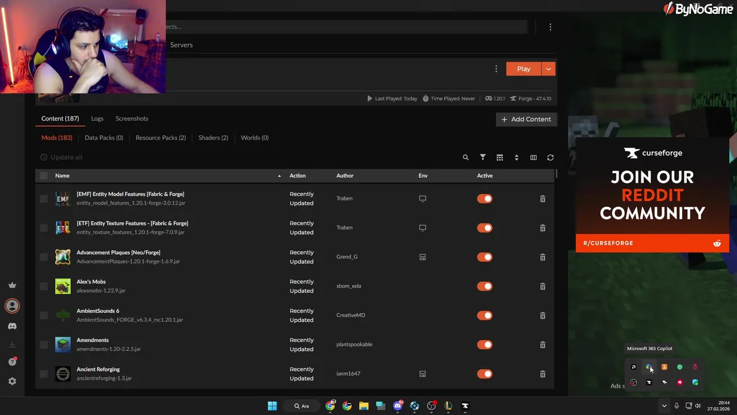737x415 pixels.
Task: Click the Add Content button
Action: point(526,119)
